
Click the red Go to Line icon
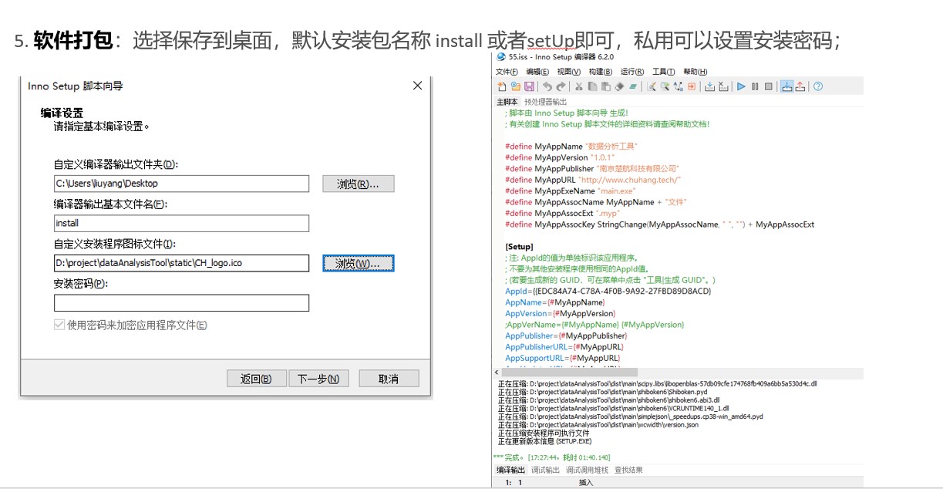click(691, 86)
